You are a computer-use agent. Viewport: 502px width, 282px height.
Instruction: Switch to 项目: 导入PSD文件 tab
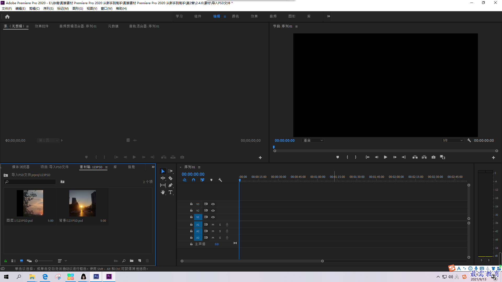pyautogui.click(x=55, y=167)
